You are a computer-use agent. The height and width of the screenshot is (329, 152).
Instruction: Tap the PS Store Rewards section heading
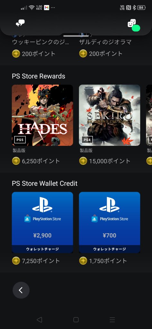pyautogui.click(x=39, y=76)
